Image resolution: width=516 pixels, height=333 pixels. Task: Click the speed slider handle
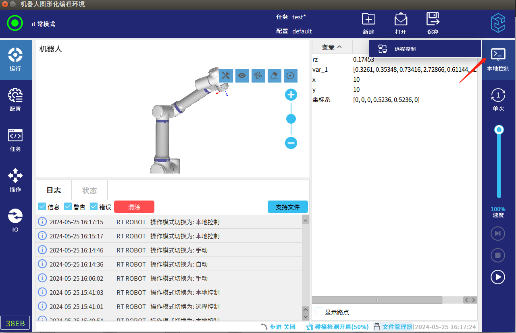[499, 130]
